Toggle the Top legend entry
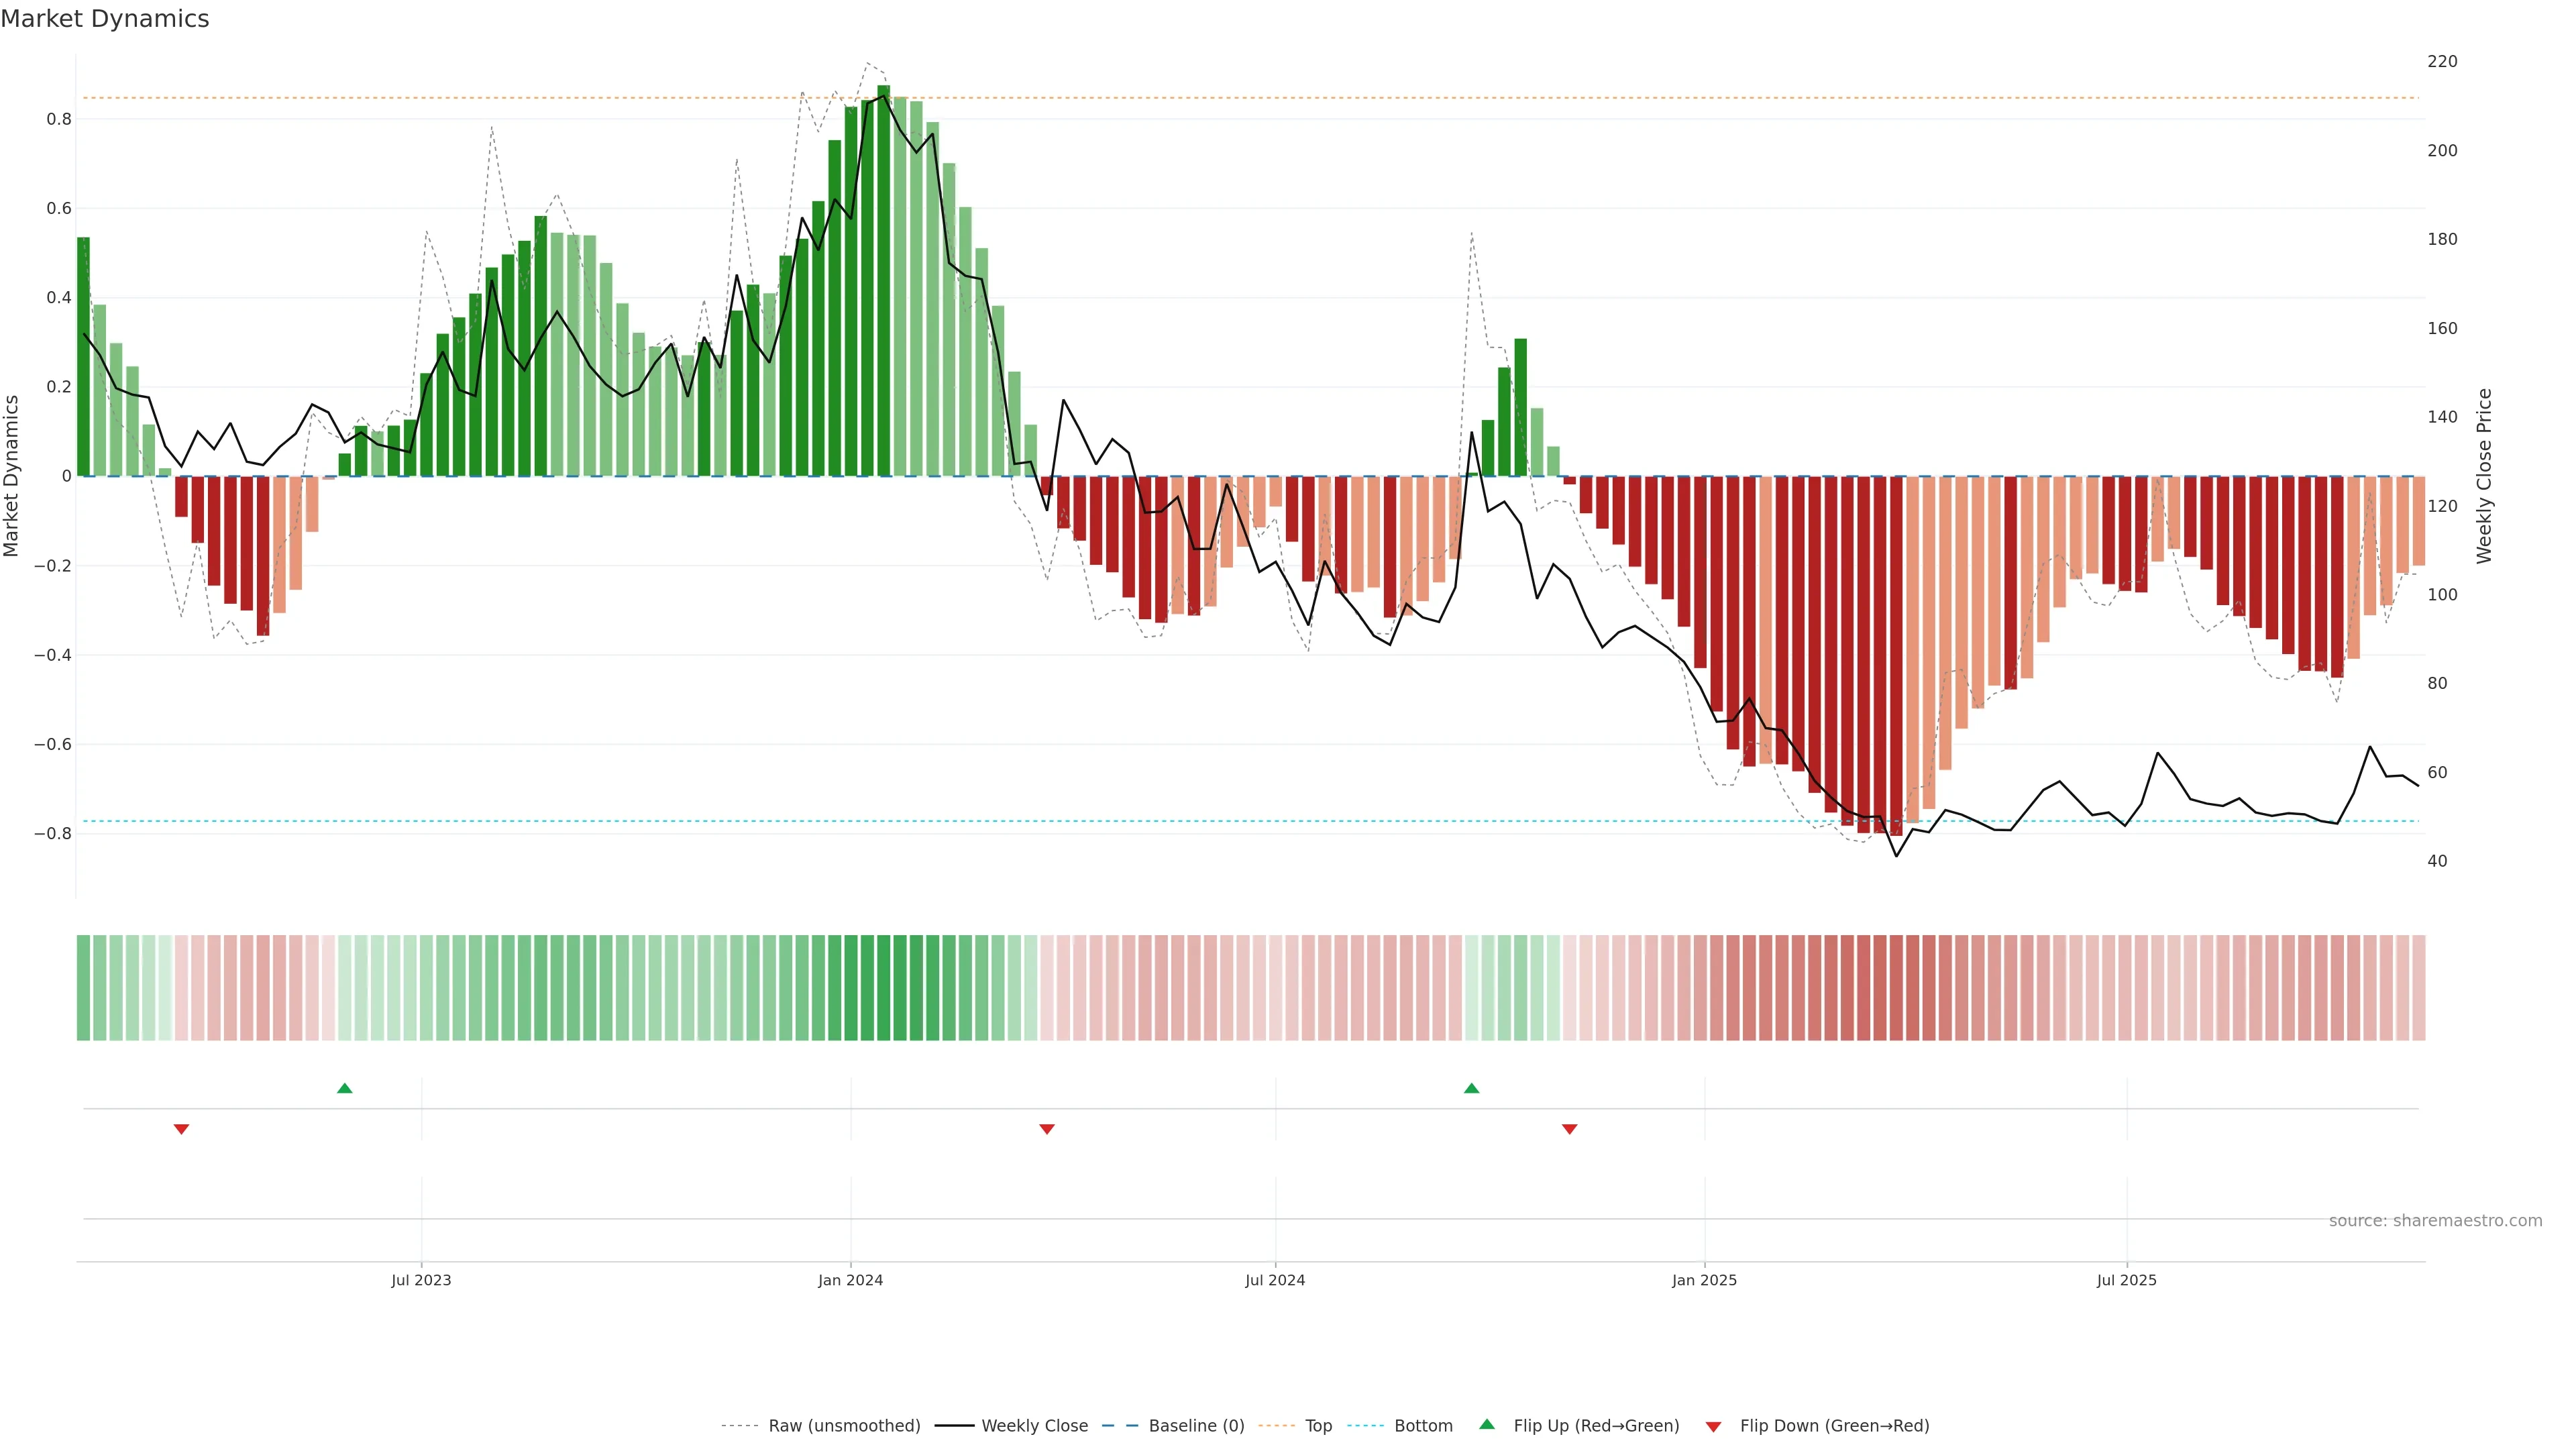The width and height of the screenshot is (2576, 1449). 1318,1426
